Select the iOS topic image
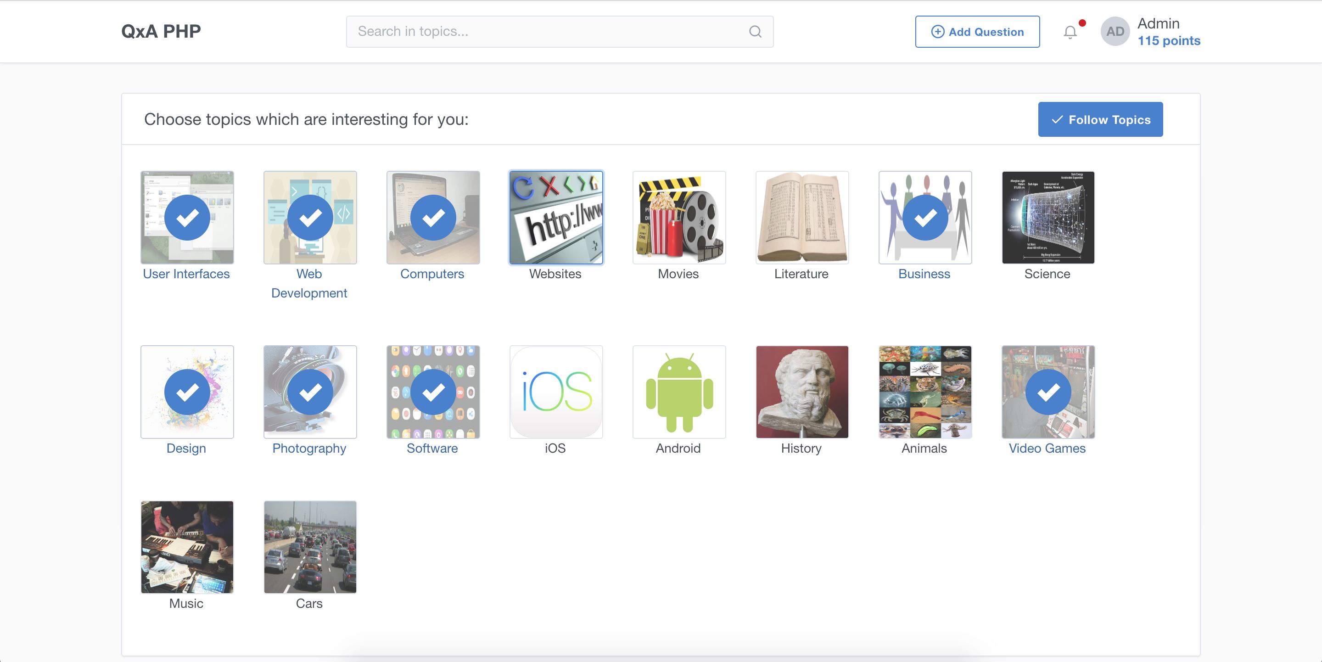Image resolution: width=1322 pixels, height=662 pixels. 556,392
